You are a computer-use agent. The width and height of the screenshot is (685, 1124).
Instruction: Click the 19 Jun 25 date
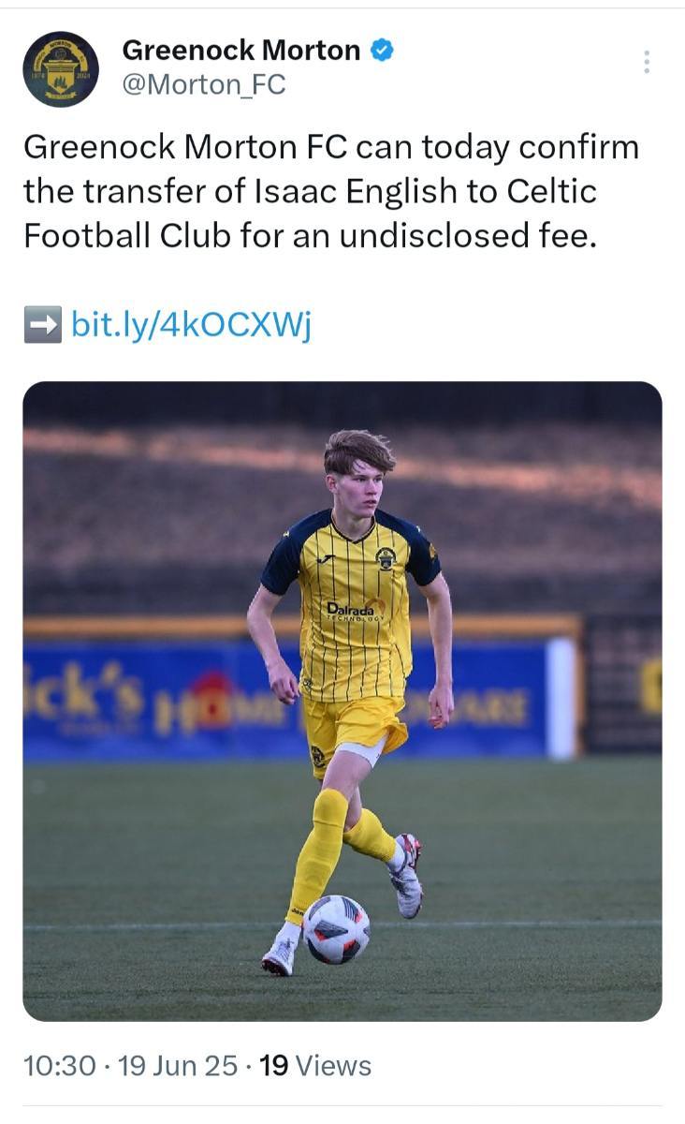(x=178, y=1066)
